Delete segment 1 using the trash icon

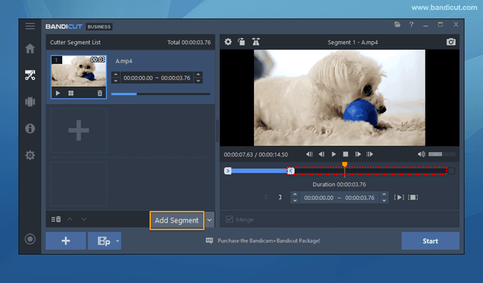pos(100,93)
